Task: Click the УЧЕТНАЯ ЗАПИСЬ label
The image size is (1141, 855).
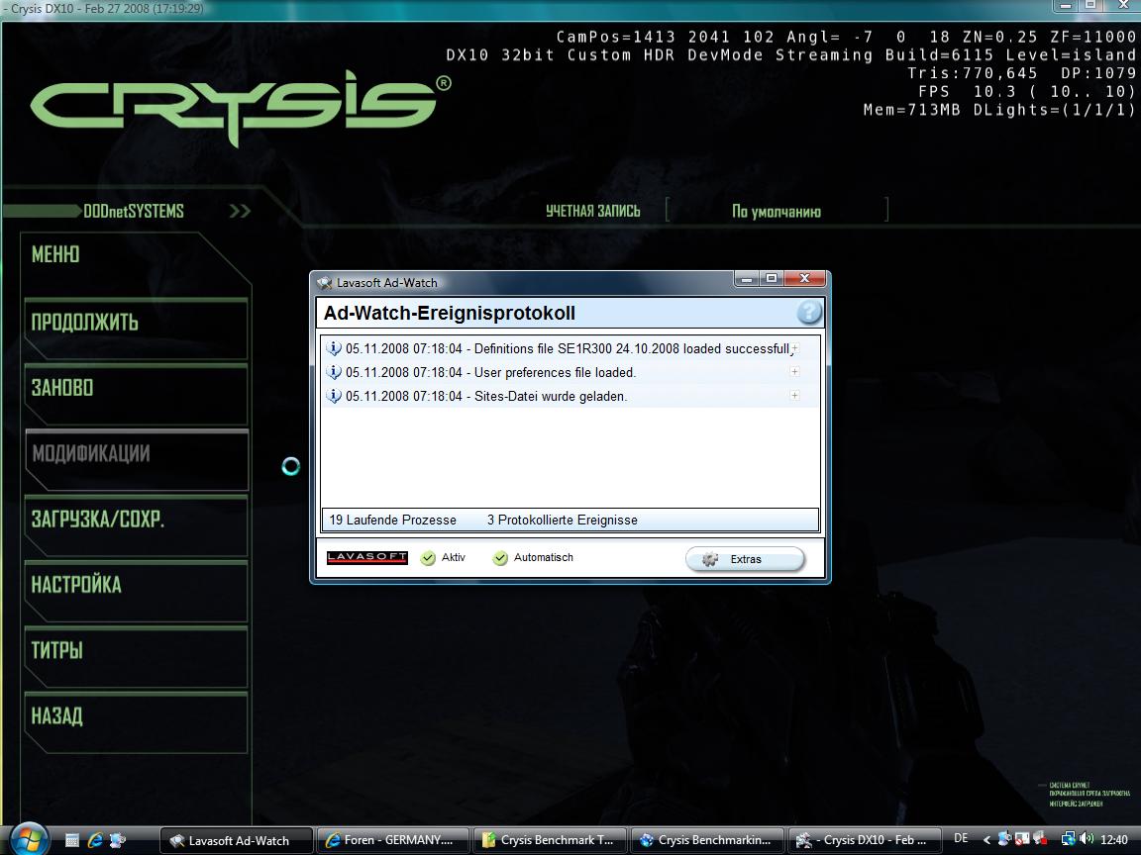Action: pyautogui.click(x=593, y=211)
